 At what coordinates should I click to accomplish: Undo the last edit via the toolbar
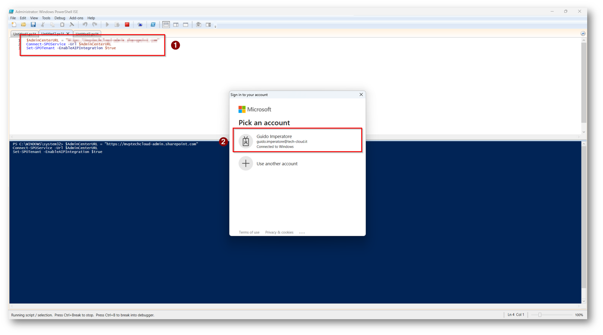pos(85,25)
